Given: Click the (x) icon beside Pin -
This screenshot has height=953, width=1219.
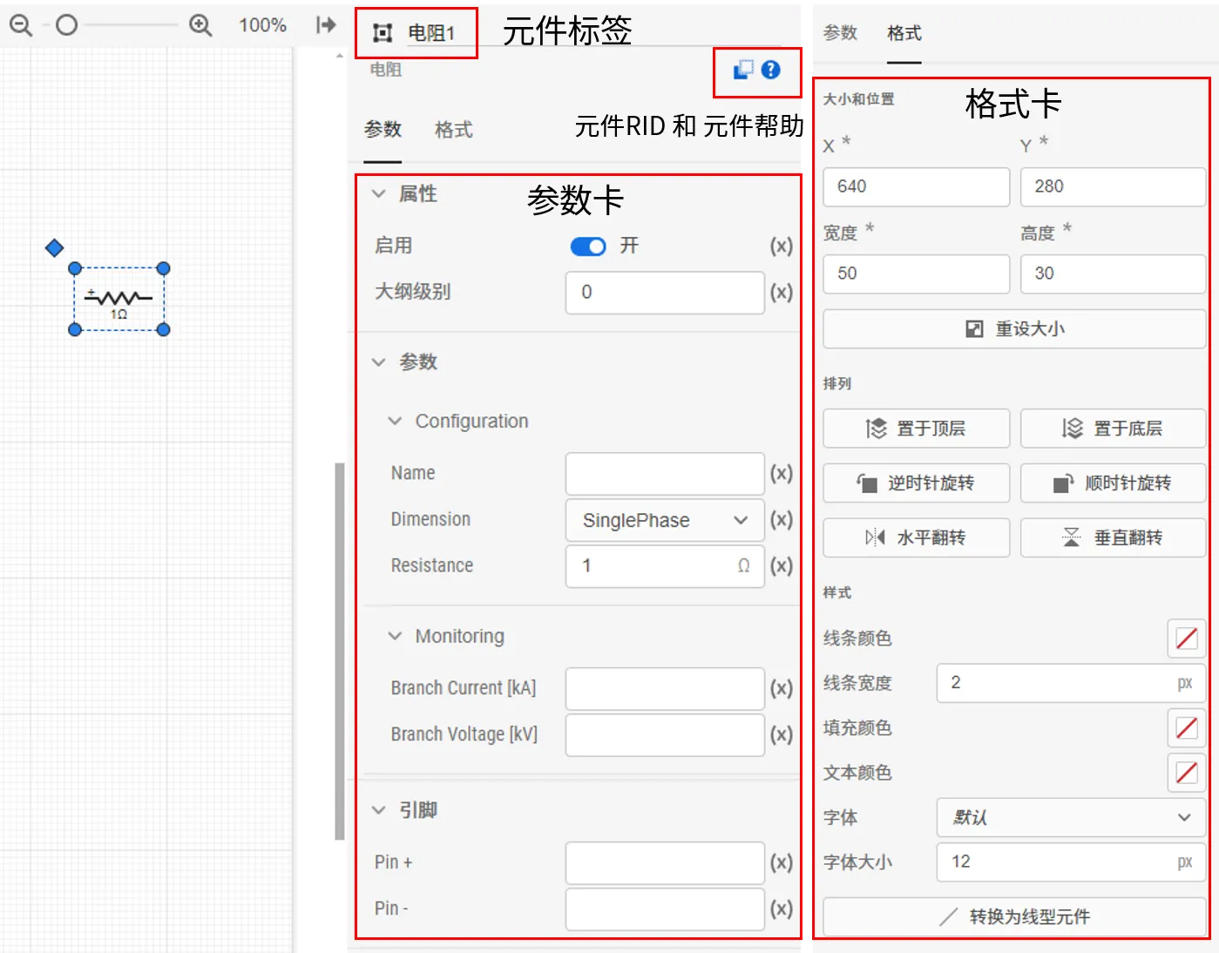Looking at the screenshot, I should tap(782, 909).
